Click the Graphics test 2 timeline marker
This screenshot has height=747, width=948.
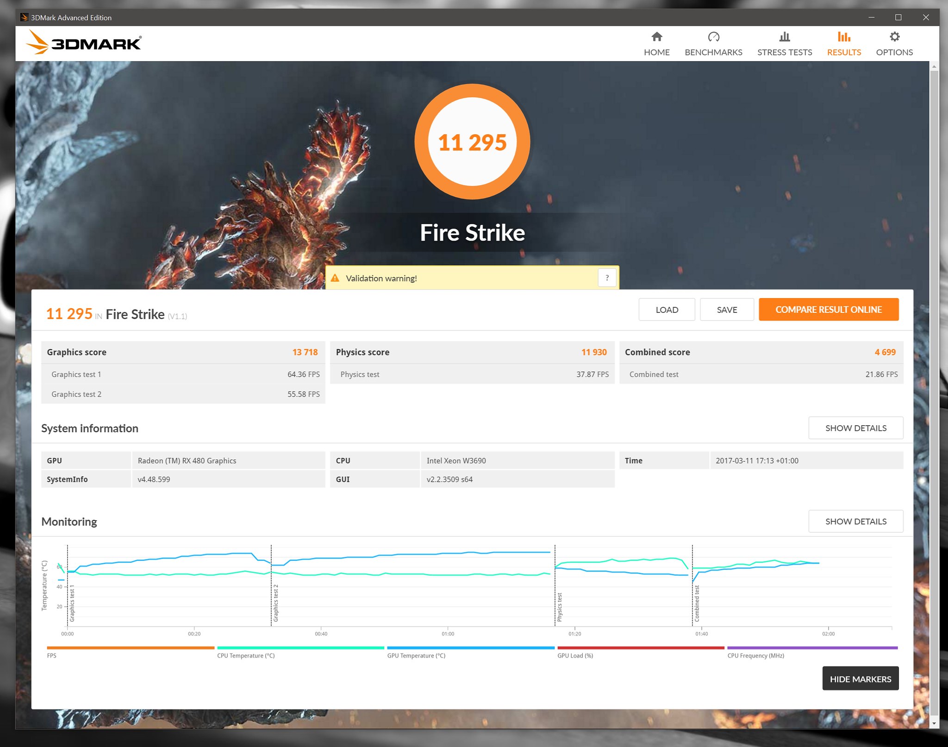tap(275, 603)
